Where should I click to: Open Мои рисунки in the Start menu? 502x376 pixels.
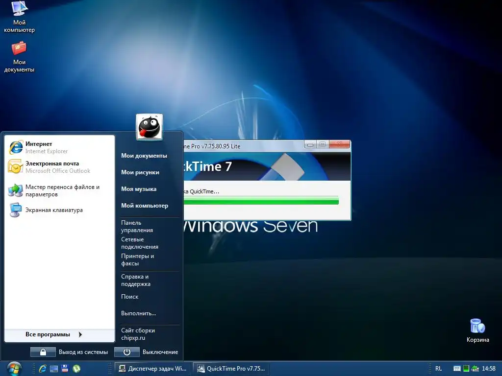pyautogui.click(x=140, y=172)
